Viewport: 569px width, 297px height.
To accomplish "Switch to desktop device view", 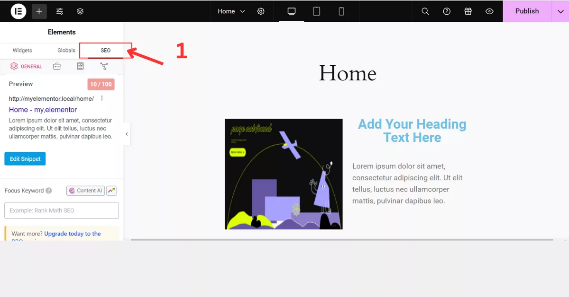I will [x=292, y=11].
